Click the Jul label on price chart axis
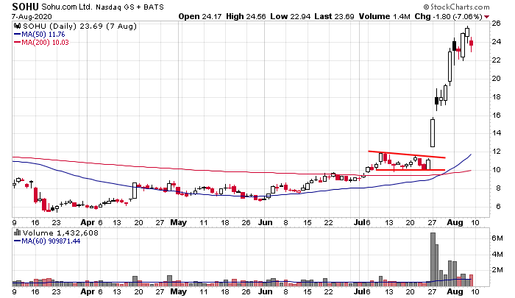Viewport: 515px width, 298px height. coord(359,222)
